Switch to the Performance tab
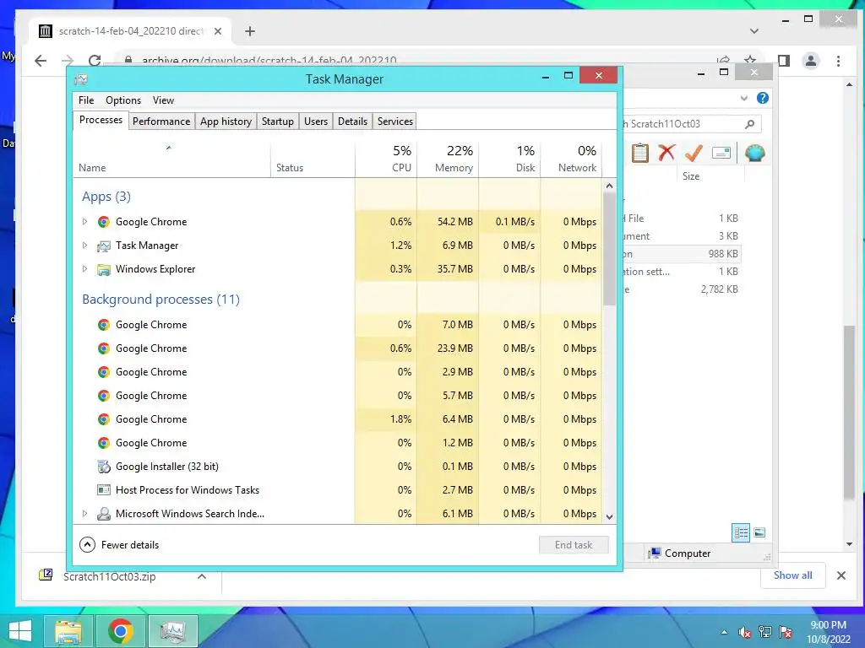This screenshot has width=865, height=648. pos(161,121)
